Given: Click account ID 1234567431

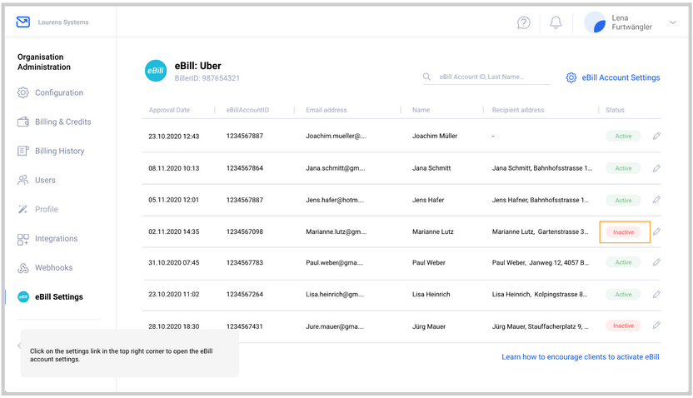Looking at the screenshot, I should point(244,326).
